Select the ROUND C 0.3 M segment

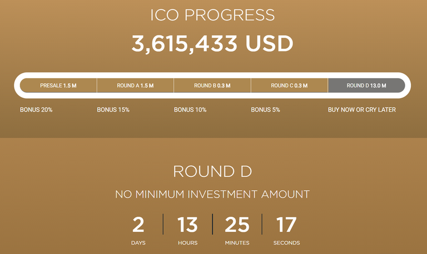pyautogui.click(x=289, y=86)
